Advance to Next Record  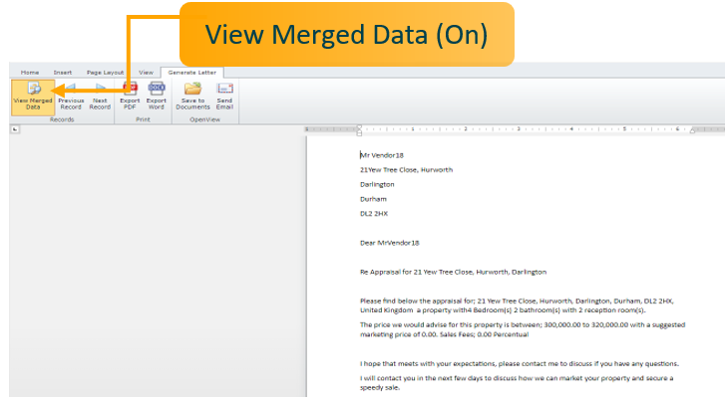[100, 98]
